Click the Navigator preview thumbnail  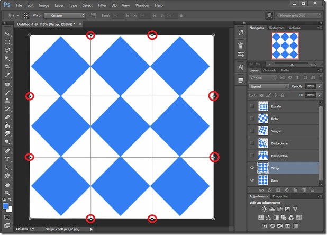point(285,46)
